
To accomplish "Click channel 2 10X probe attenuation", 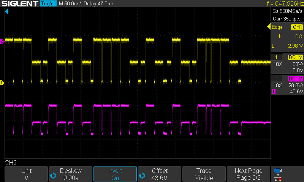I will tap(277, 85).
